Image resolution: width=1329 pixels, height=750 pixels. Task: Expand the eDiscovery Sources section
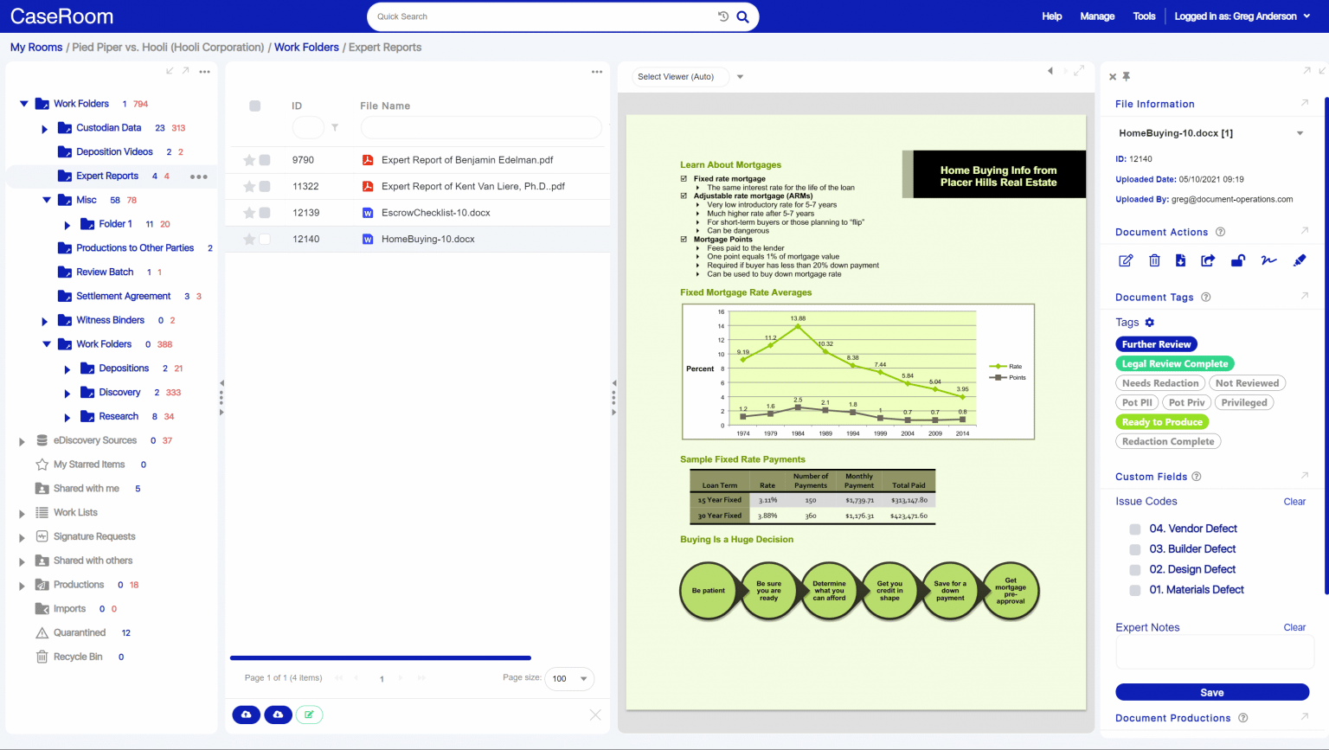[x=22, y=441]
